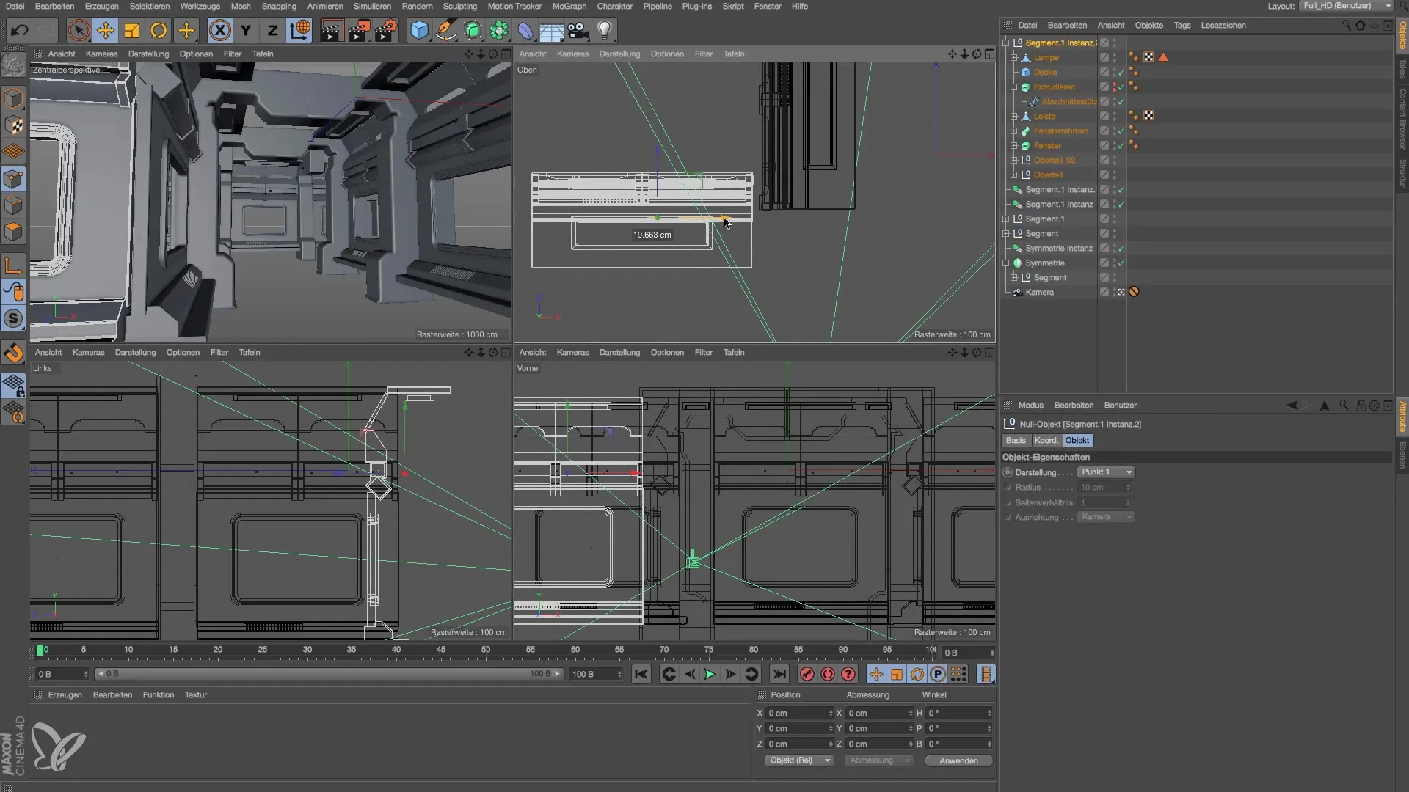
Task: Click Render Active View icon
Action: (x=332, y=30)
